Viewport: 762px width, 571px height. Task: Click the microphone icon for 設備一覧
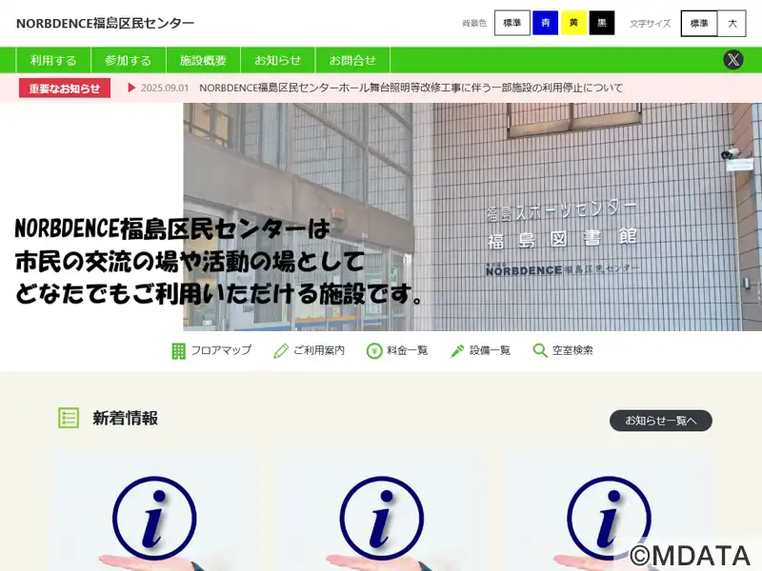point(457,350)
